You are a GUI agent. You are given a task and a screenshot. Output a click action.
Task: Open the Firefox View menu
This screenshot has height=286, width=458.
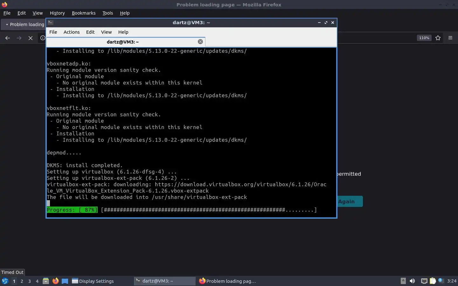(38, 13)
